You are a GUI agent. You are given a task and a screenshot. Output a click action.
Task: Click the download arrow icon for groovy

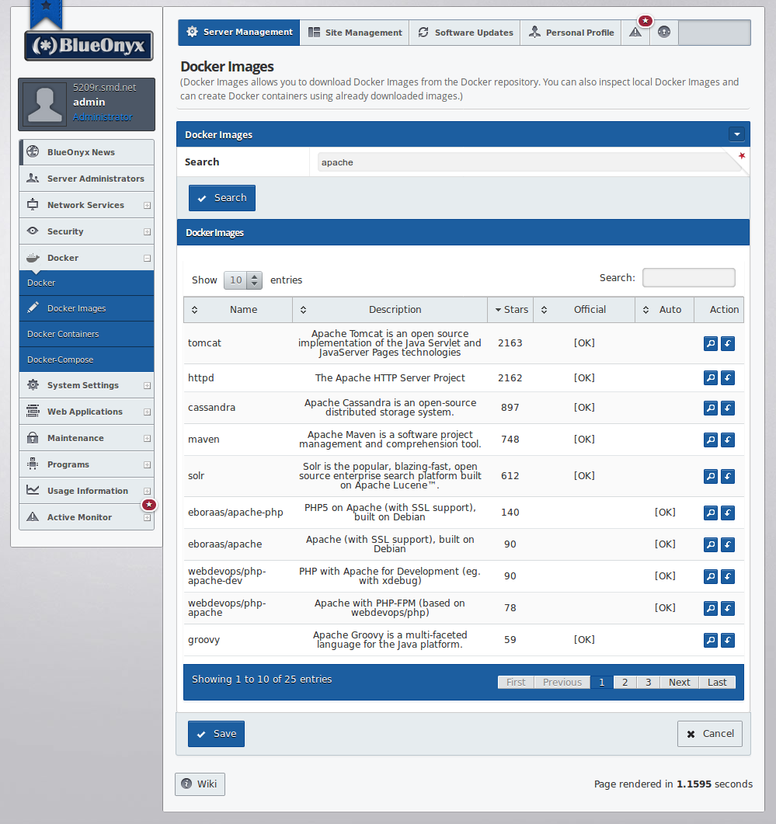[728, 640]
